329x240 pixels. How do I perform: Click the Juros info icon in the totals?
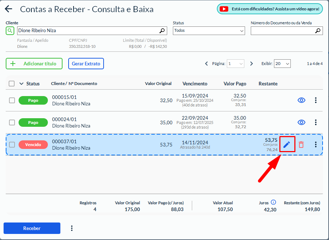273,202
